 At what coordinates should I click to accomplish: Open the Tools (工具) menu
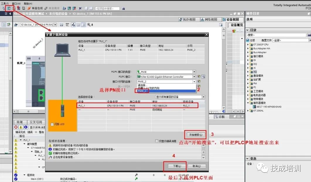tap(5, 4)
